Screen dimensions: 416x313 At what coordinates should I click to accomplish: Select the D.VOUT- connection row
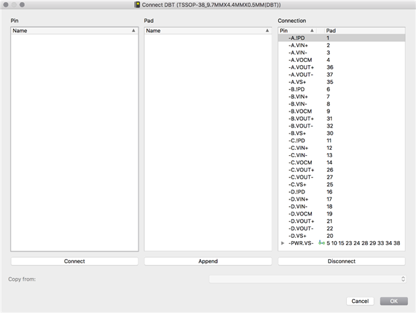(341, 228)
